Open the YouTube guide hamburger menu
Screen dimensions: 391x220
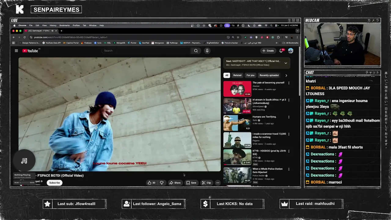[16, 51]
